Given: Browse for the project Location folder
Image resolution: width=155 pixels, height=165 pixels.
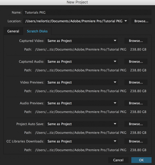Looking at the screenshot, I should (141, 21).
